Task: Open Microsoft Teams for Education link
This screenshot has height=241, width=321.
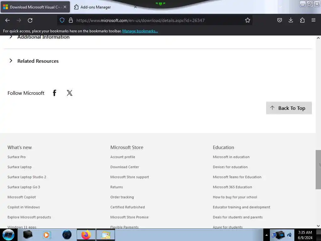Action: click(237, 177)
